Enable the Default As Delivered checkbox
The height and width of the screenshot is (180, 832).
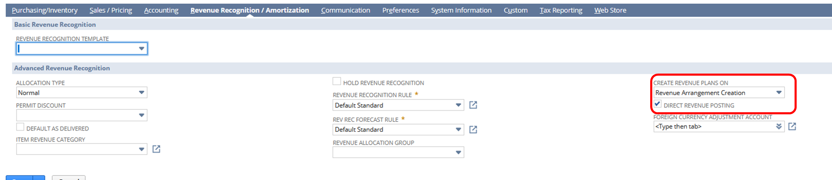tap(20, 127)
